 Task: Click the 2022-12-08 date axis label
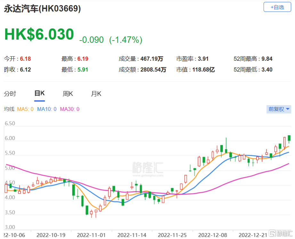pos(213,235)
